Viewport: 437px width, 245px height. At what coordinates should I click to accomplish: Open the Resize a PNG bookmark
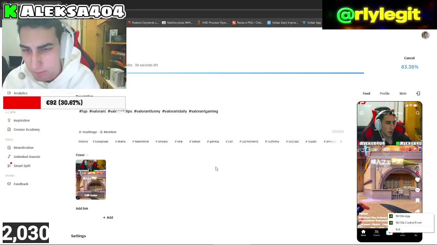(x=248, y=23)
